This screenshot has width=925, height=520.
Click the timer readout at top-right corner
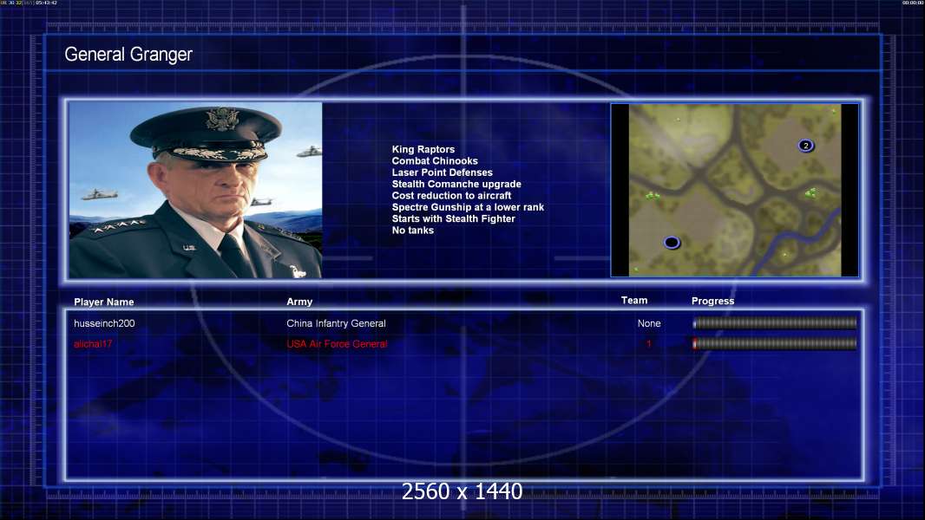(x=913, y=3)
